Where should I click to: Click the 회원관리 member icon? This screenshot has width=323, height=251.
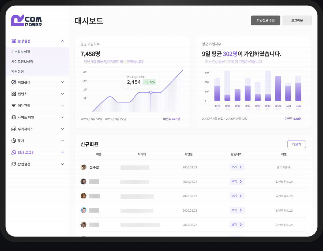tap(14, 82)
